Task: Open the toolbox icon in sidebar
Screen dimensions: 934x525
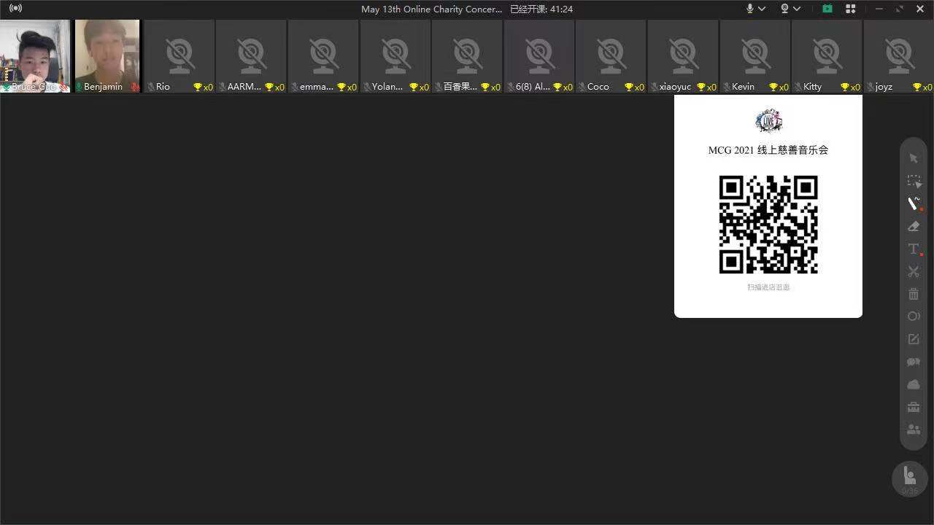Action: pyautogui.click(x=914, y=407)
